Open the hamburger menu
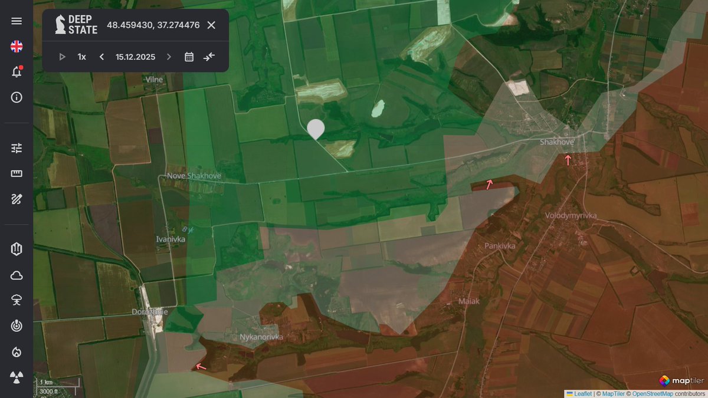 17,21
